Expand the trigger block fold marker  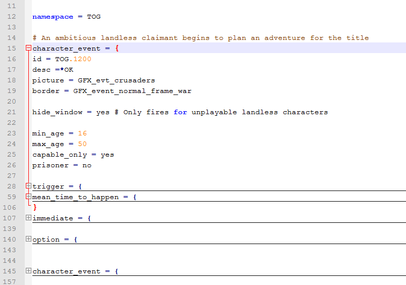coord(28,186)
